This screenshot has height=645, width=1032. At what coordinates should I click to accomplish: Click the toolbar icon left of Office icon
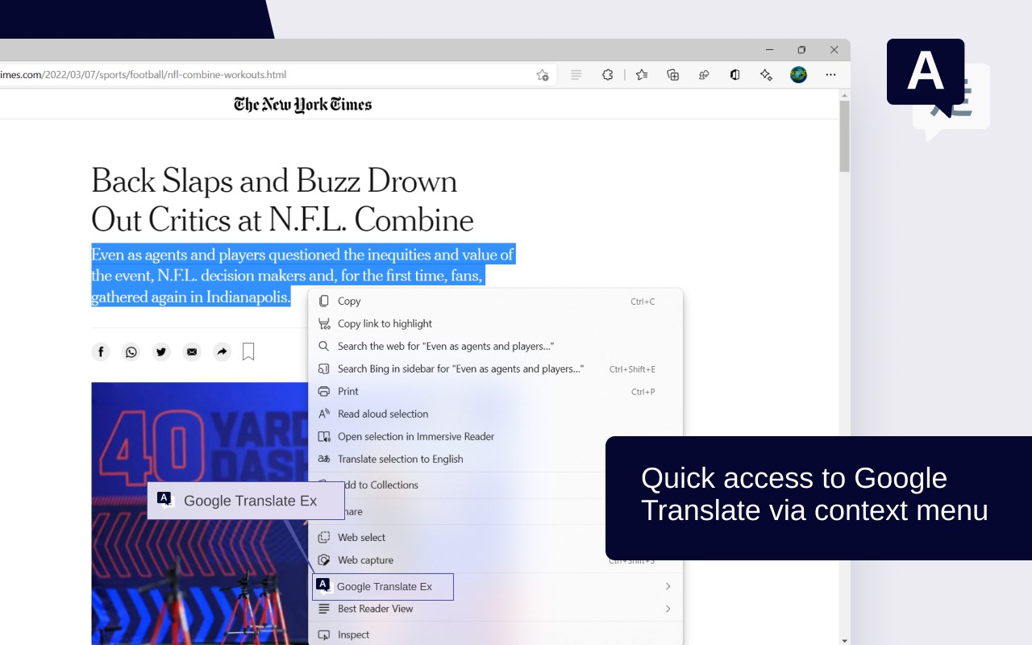tap(704, 75)
